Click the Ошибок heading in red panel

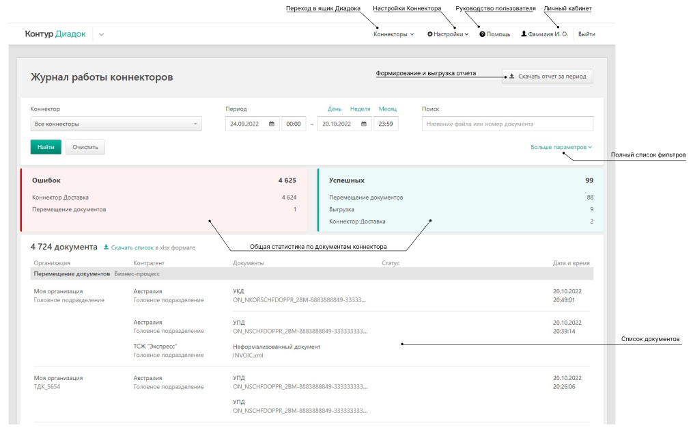[x=46, y=180]
